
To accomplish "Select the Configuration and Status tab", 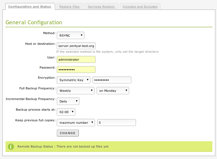I will coord(30,7).
